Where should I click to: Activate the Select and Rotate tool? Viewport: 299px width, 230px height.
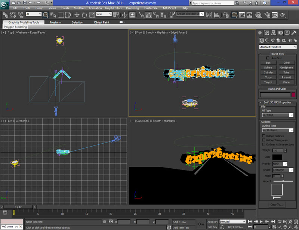coord(84,15)
